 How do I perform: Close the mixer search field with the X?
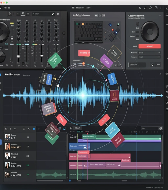click(x=58, y=14)
